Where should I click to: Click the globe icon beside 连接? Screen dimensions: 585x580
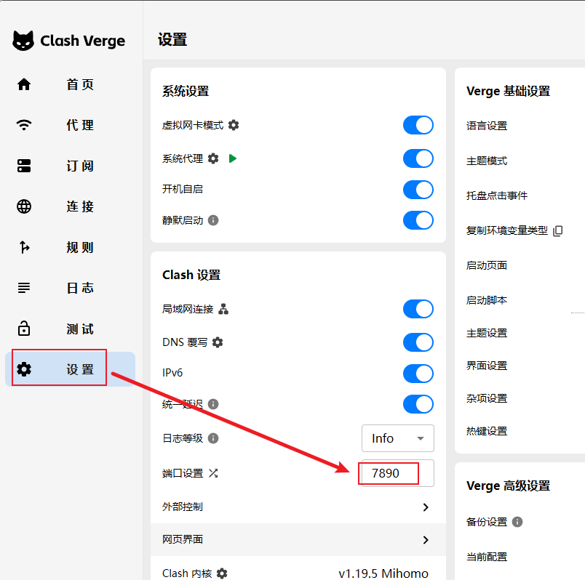tap(24, 206)
